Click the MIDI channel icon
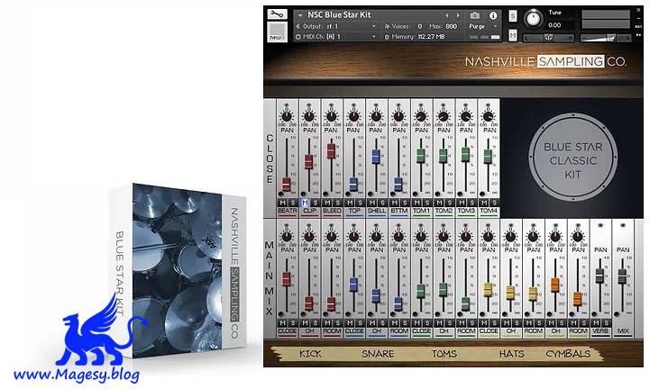Image resolution: width=668 pixels, height=389 pixels. coord(298,37)
